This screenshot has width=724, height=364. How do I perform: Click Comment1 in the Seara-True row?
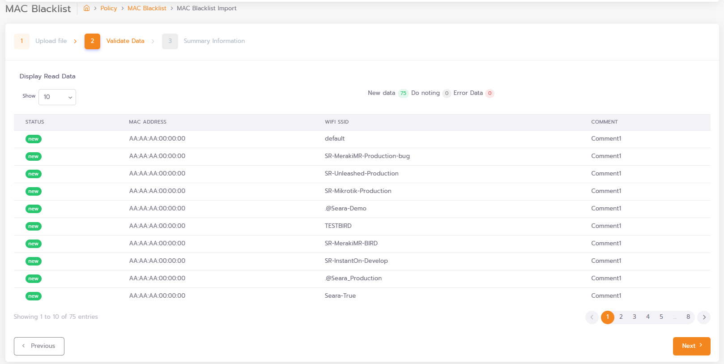[606, 296]
